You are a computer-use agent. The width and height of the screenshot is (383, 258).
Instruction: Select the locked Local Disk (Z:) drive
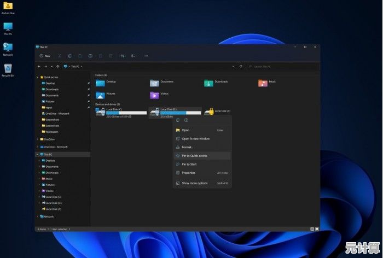pyautogui.click(x=209, y=112)
